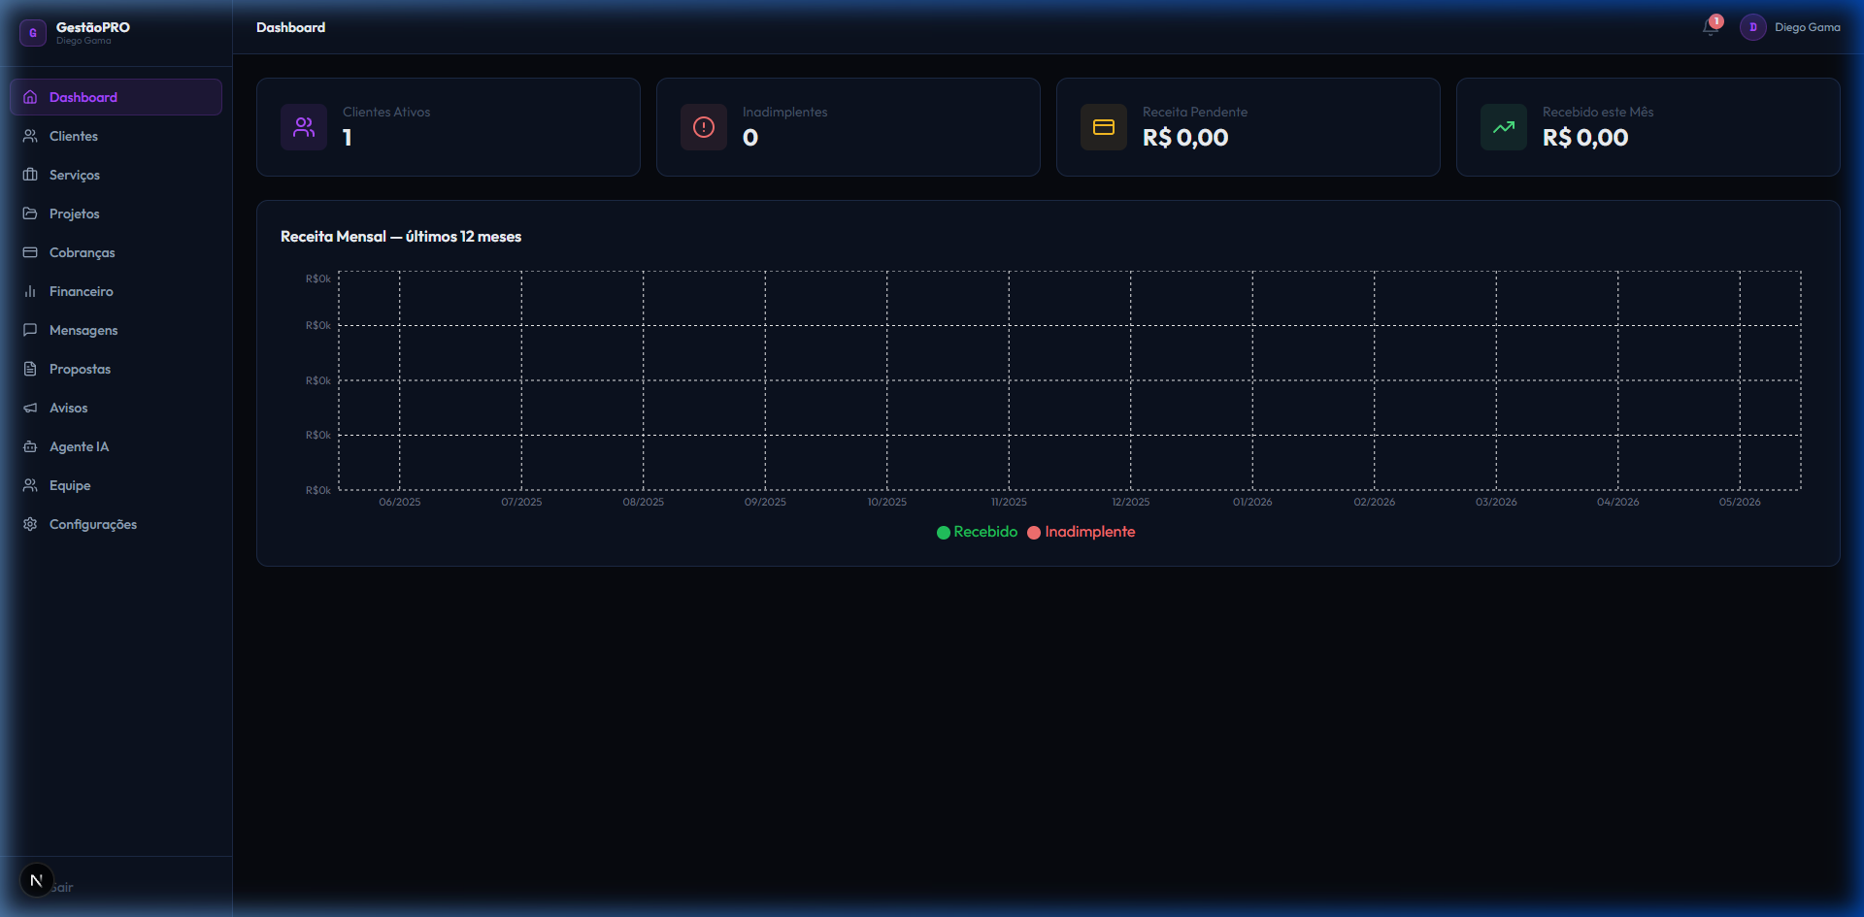The height and width of the screenshot is (917, 1864).
Task: Click the Equipe team icon
Action: [x=30, y=485]
